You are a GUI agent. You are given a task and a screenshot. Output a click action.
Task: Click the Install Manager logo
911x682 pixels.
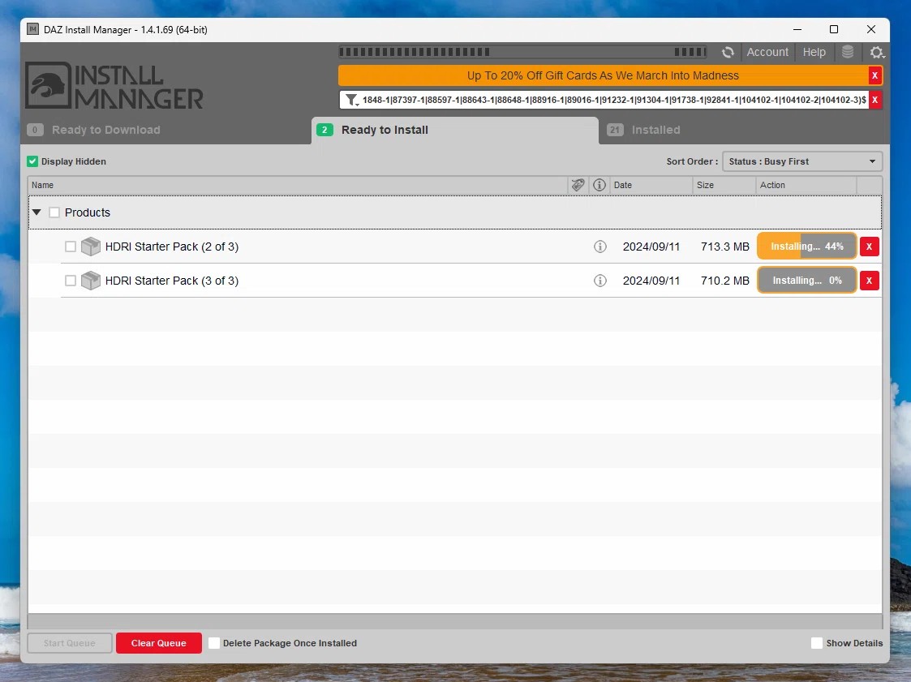(x=114, y=85)
